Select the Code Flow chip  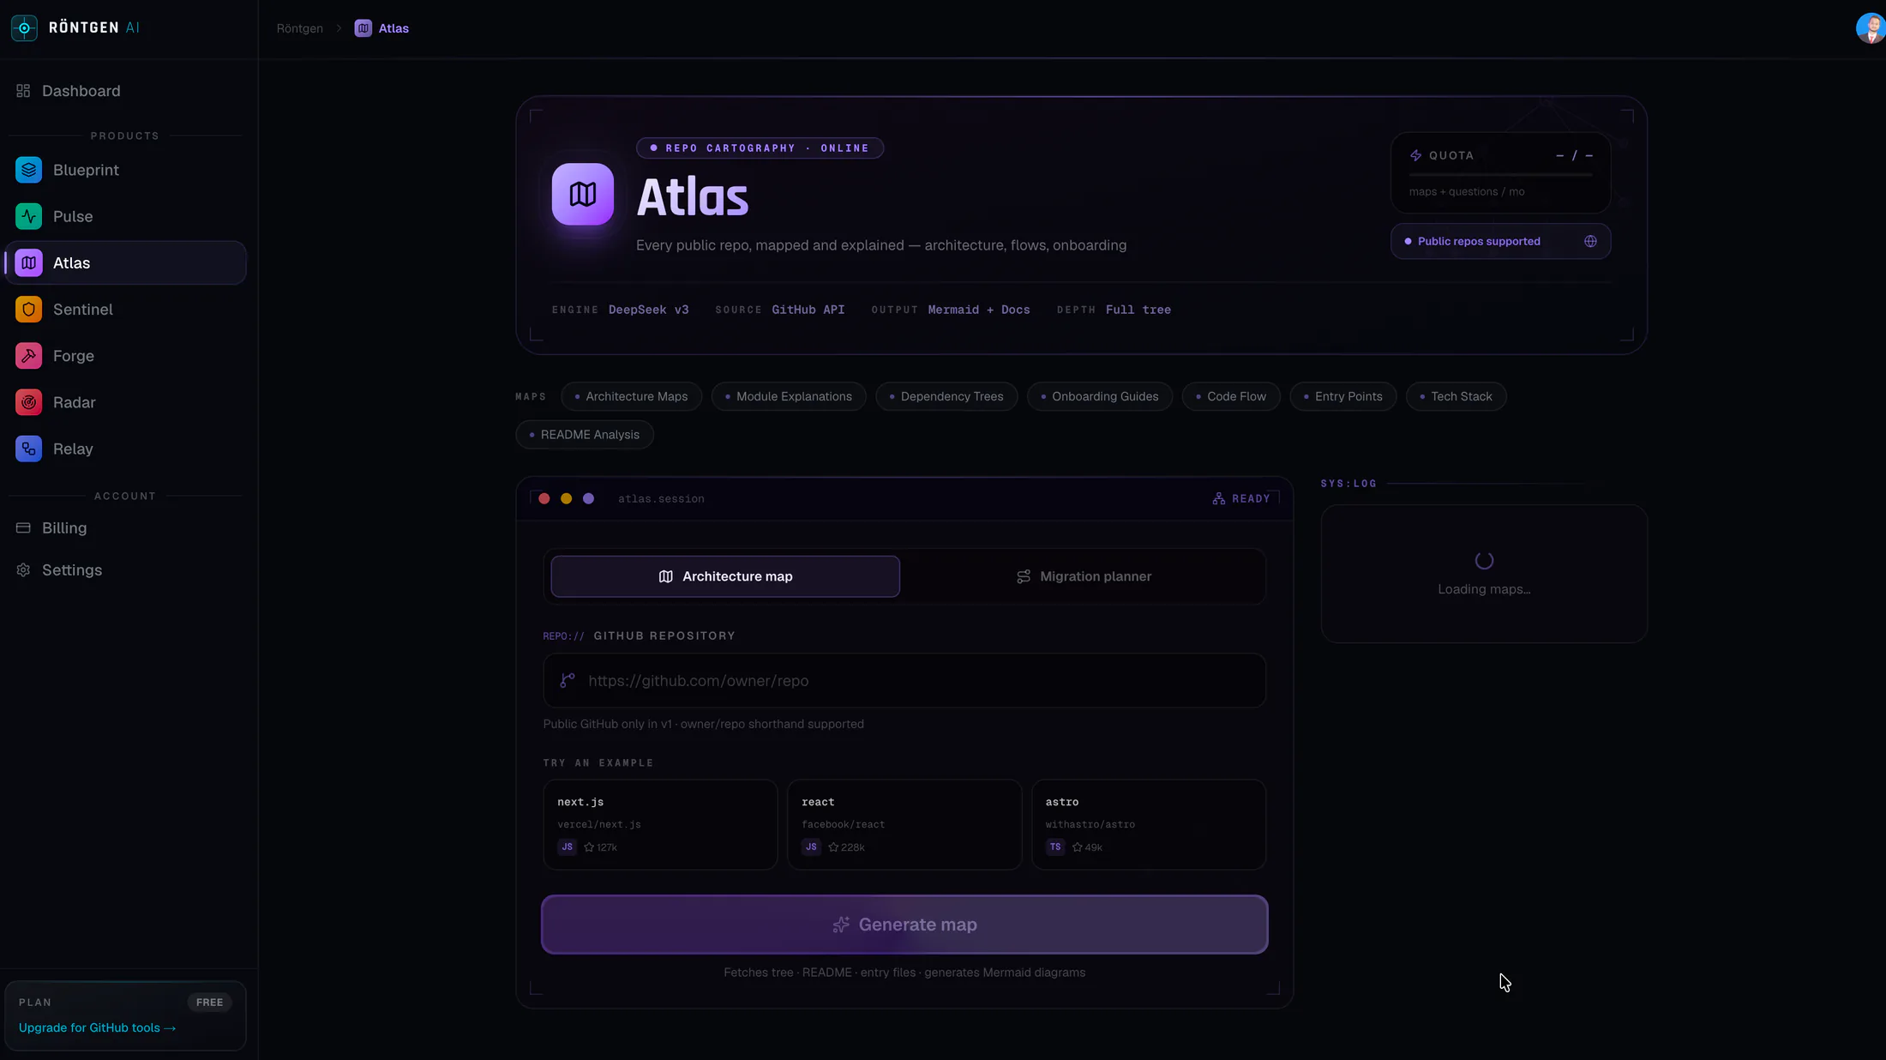(1231, 396)
